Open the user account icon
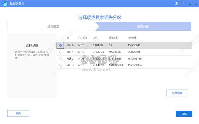 [x=177, y=4]
